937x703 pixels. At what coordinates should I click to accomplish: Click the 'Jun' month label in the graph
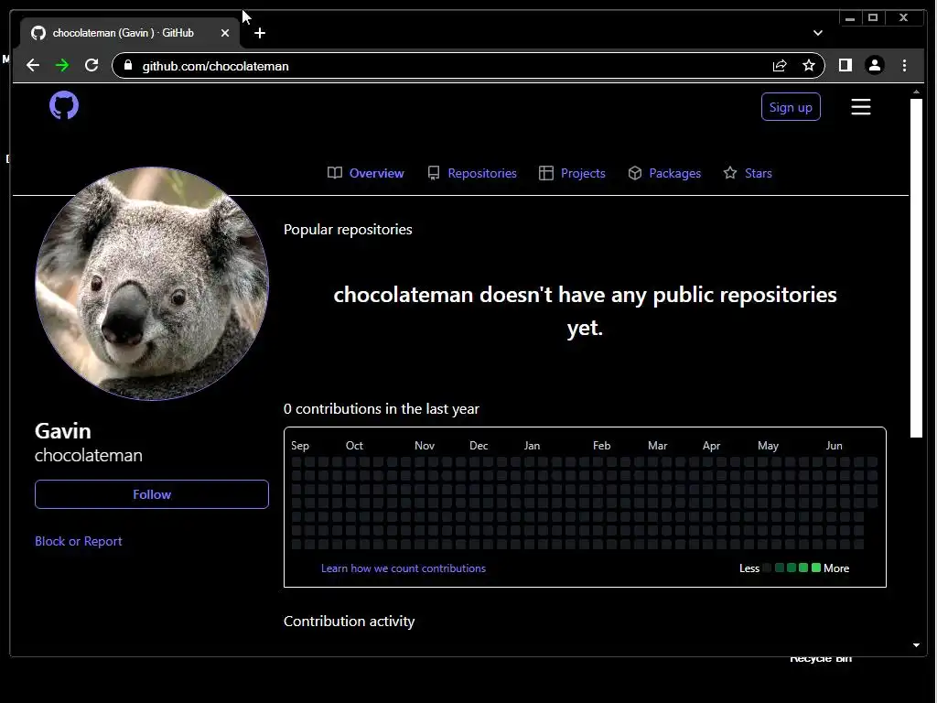[835, 446]
